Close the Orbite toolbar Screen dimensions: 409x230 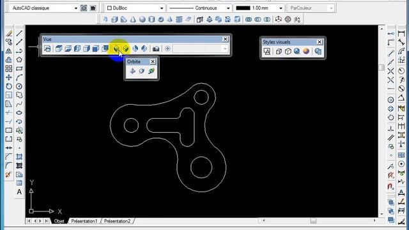coord(153,61)
